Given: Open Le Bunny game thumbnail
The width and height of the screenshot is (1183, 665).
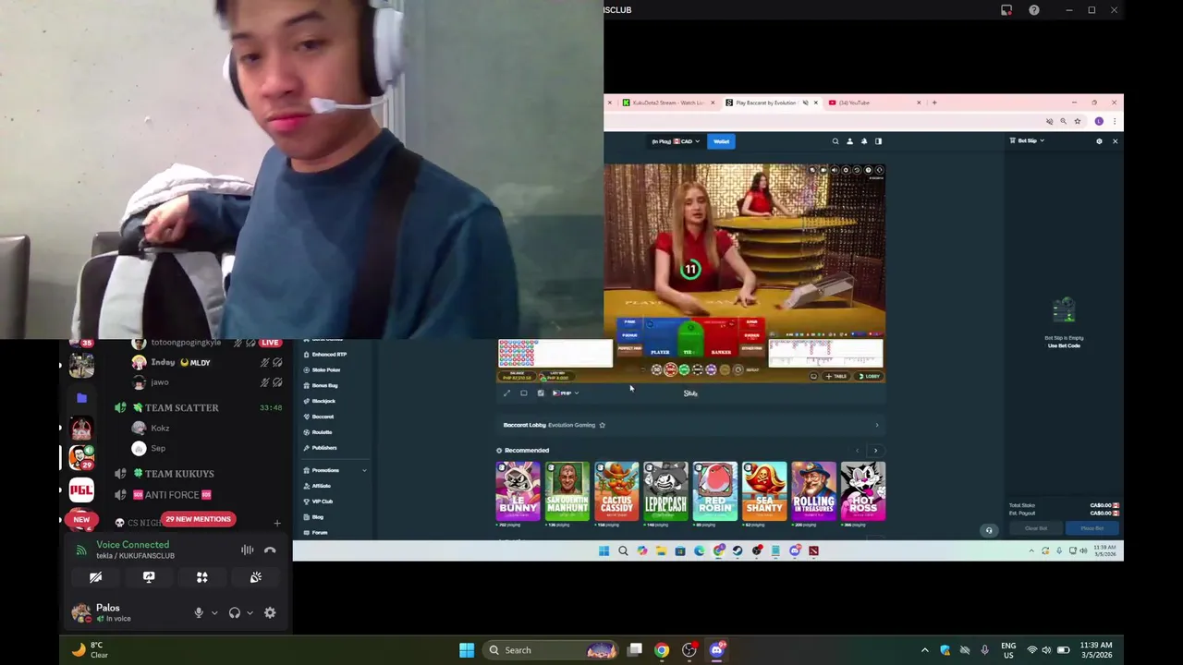Looking at the screenshot, I should tap(518, 491).
